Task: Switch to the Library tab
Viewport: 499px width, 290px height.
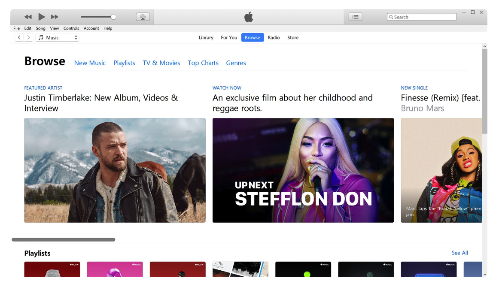Action: [206, 37]
